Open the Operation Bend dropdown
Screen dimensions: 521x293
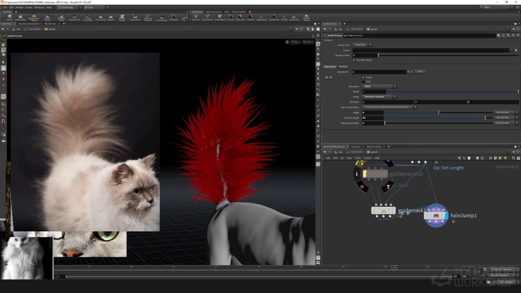coord(379,86)
